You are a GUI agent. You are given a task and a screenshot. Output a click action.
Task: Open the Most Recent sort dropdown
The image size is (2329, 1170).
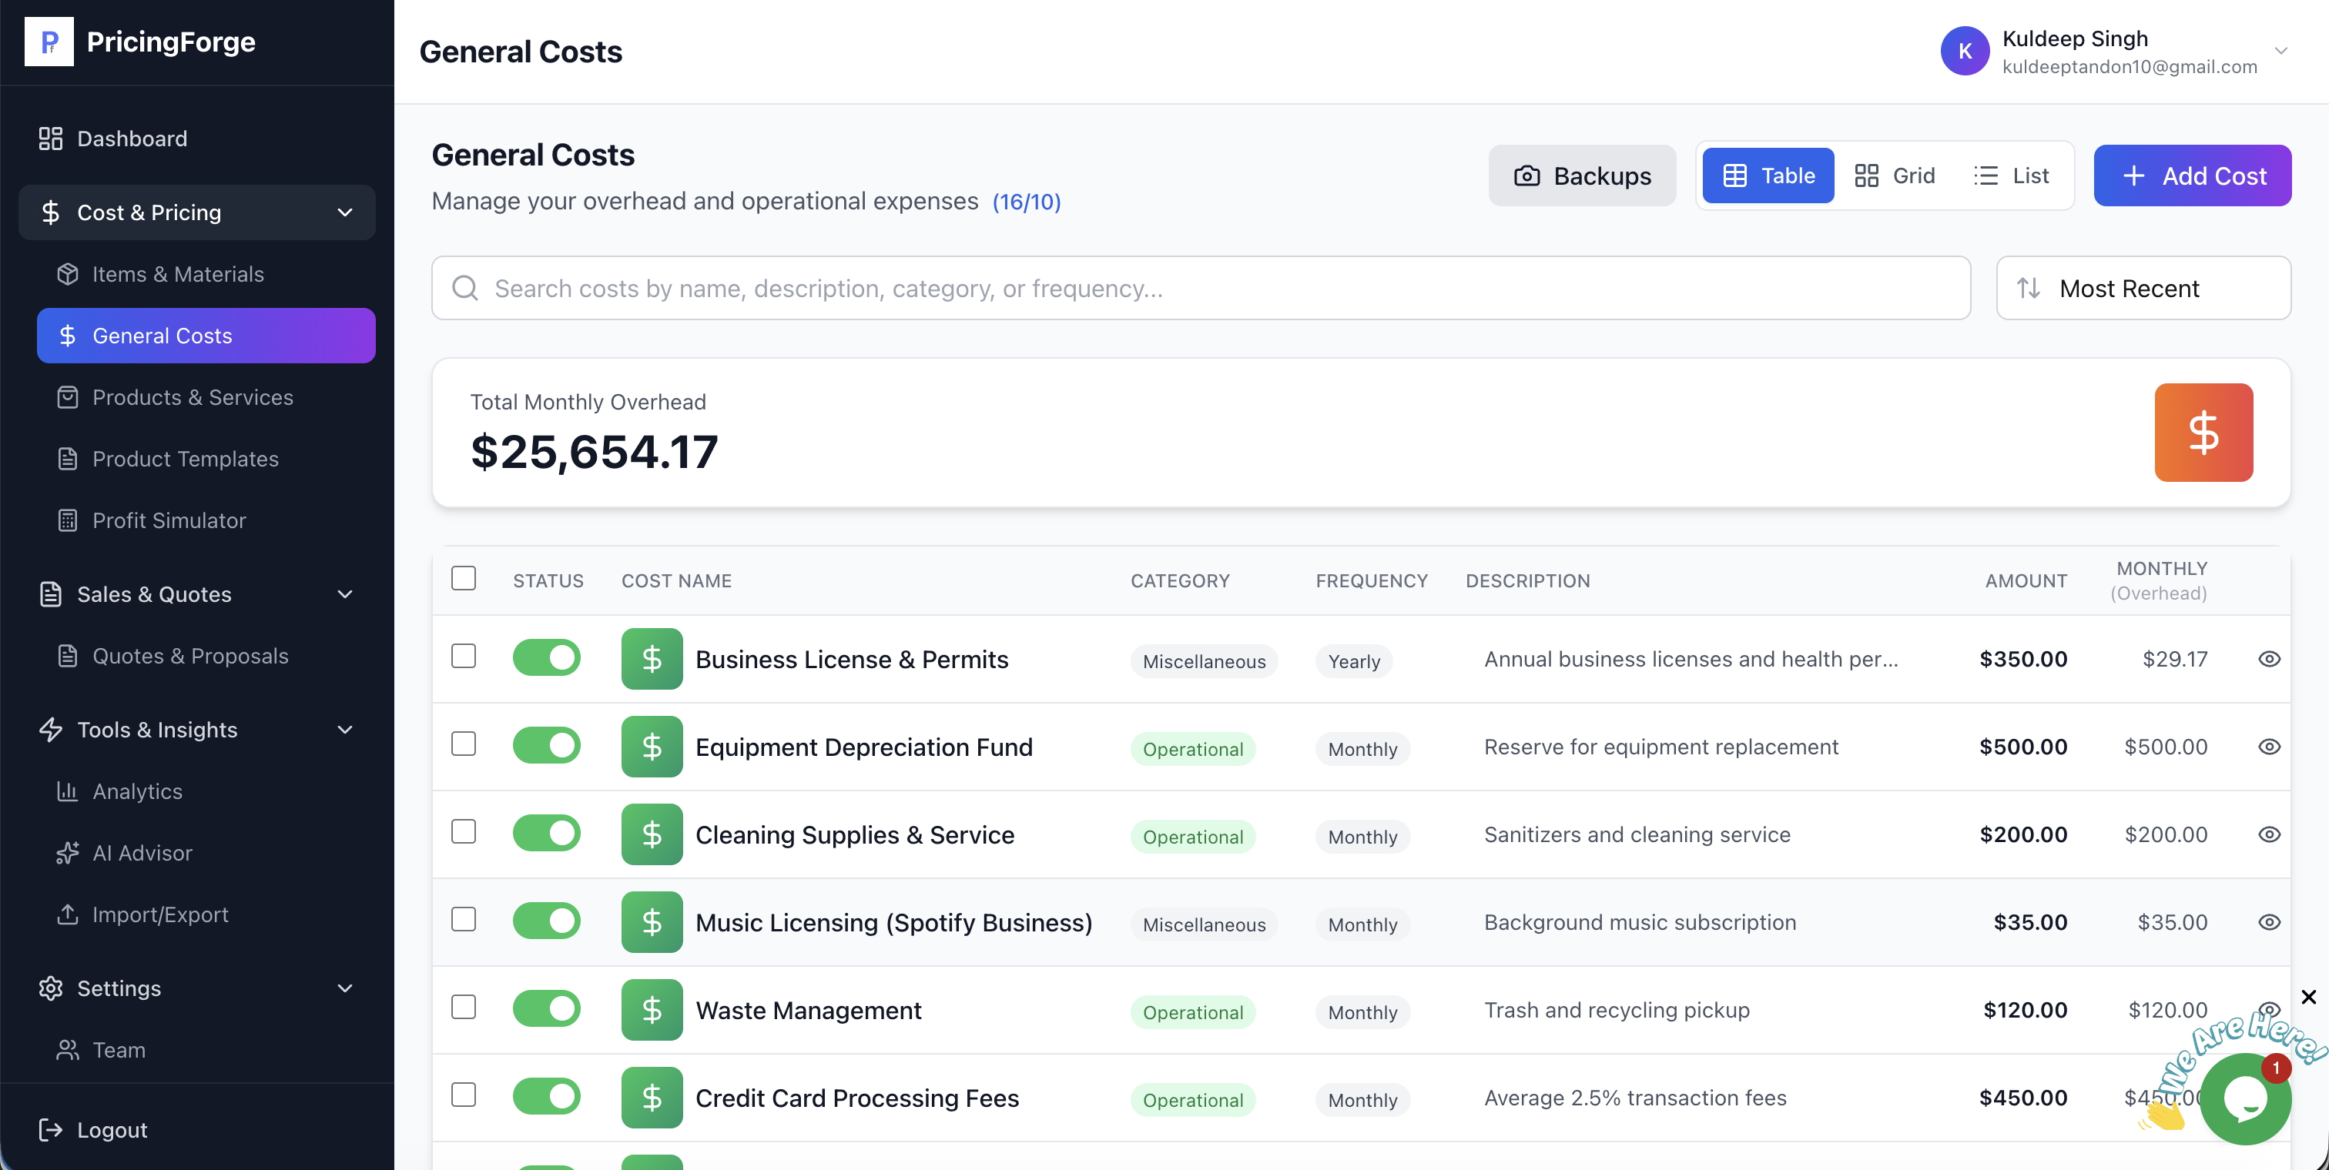point(2143,288)
